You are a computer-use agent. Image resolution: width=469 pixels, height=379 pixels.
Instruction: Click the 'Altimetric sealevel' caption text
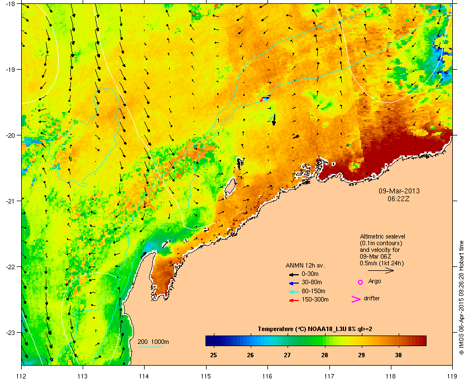pyautogui.click(x=382, y=236)
